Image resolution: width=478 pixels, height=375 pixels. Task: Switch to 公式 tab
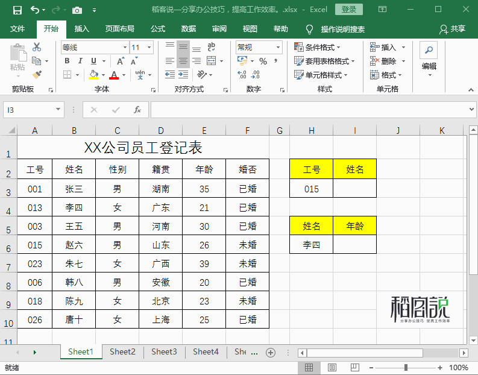pos(158,29)
